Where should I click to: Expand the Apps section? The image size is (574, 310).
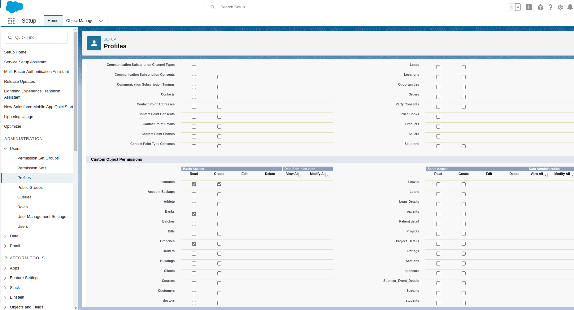(x=5, y=268)
